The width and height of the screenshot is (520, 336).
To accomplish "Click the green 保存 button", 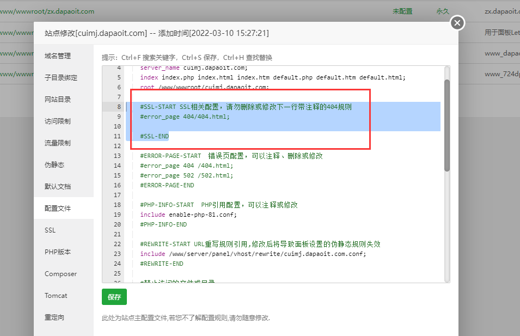I will coord(114,297).
